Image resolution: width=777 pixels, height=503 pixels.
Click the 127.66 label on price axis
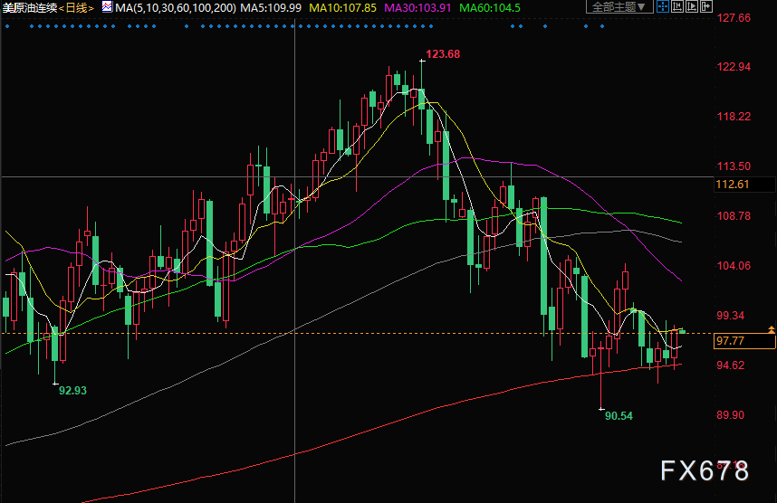tap(734, 18)
